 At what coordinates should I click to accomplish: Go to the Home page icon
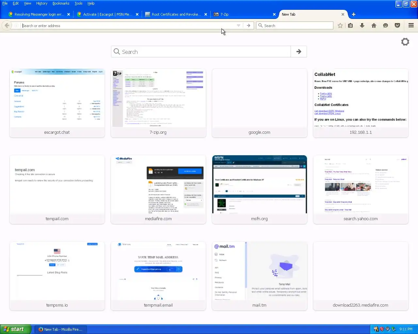(374, 25)
